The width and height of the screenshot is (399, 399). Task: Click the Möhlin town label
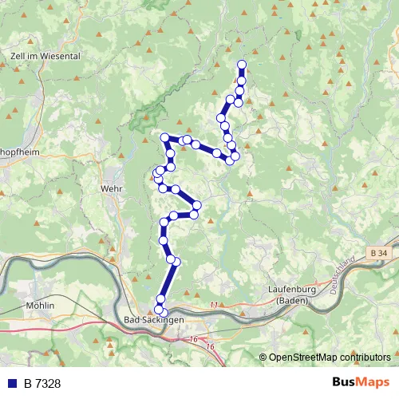pos(40,306)
